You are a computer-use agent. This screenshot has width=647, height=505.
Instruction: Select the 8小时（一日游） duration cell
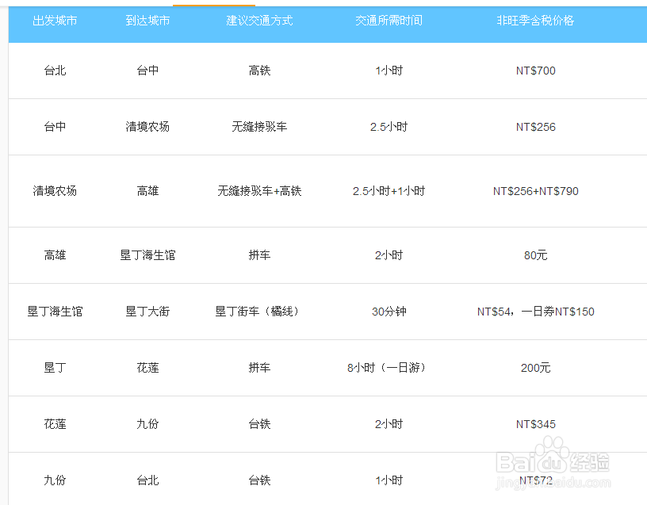click(389, 368)
